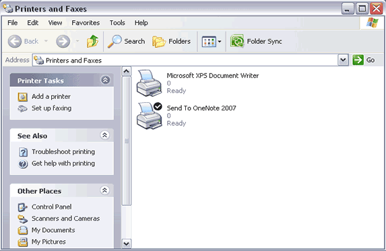Image resolution: width=386 pixels, height=251 pixels.
Task: Show the Folders pane
Action: (171, 41)
